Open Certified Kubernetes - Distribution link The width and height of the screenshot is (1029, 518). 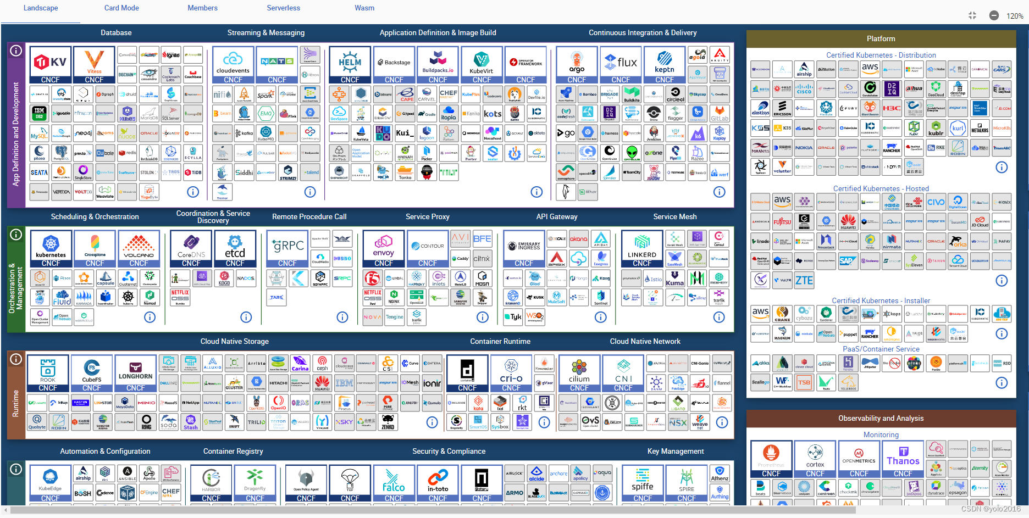[881, 55]
